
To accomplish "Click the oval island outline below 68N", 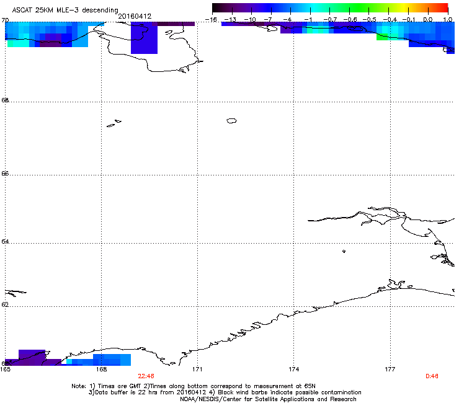I will [x=231, y=120].
